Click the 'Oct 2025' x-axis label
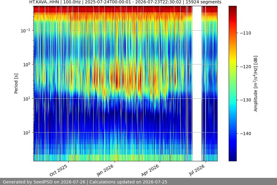Image resolution: width=277 pixels, height=185 pixels. (x=59, y=170)
